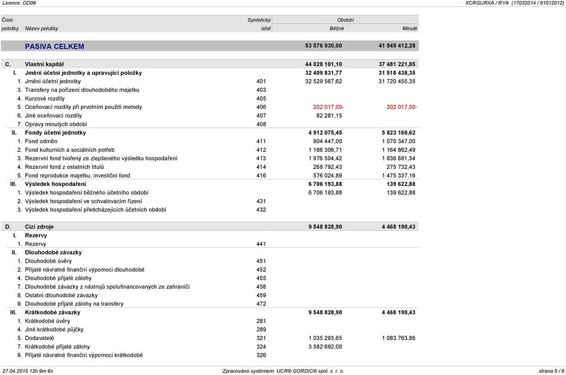Viewport: 566px width, 375px height.
Task: Select Fond kulturních a sociálních potřeb
Action: pos(70,150)
